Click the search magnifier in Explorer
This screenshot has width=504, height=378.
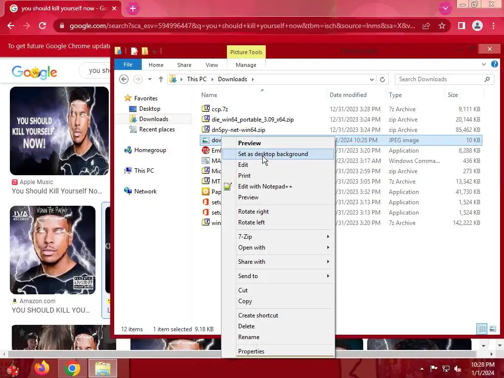click(x=487, y=79)
